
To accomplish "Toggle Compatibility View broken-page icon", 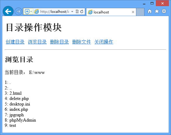I will pos(77,11).
